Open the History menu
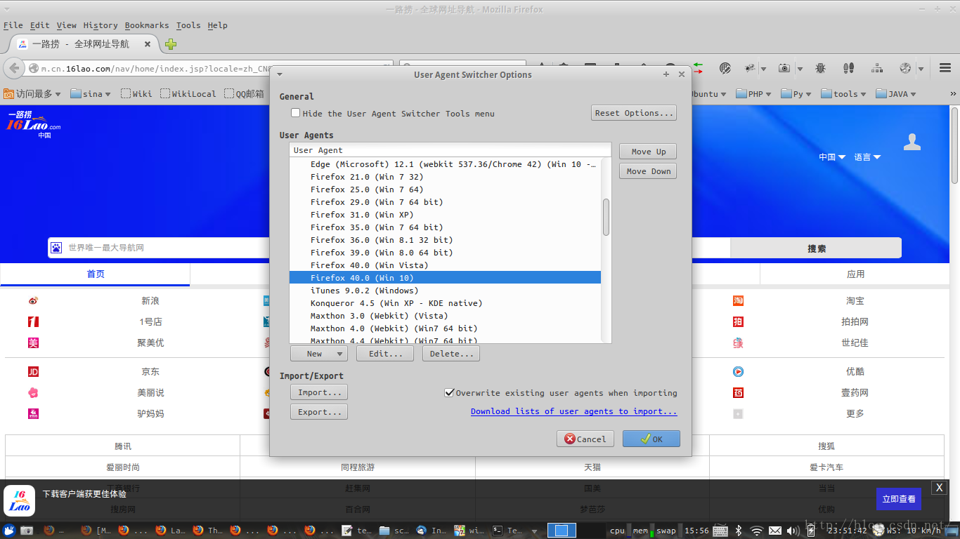Image resolution: width=960 pixels, height=539 pixels. 100,25
